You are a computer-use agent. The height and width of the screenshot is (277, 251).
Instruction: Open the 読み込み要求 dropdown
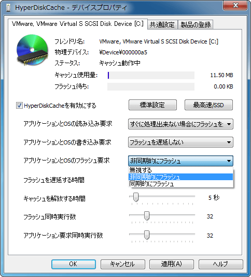(180, 124)
